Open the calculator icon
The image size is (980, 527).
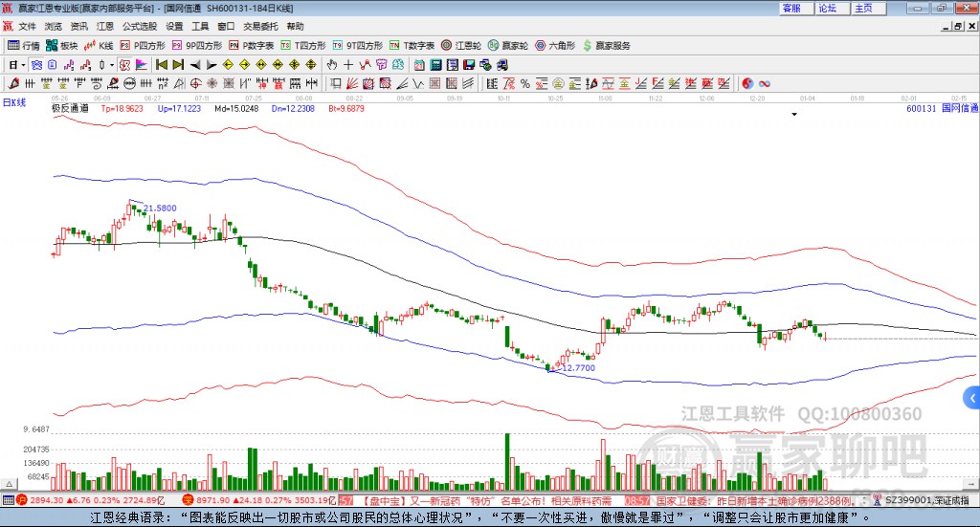click(435, 65)
